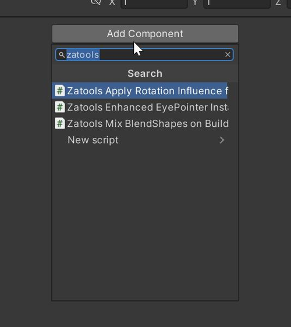
Task: Select Zatools Apply Rotation Influence result
Action: [140, 91]
